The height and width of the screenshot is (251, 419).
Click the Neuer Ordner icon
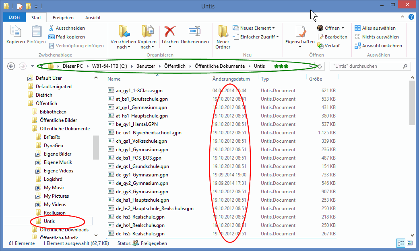pyautogui.click(x=223, y=32)
